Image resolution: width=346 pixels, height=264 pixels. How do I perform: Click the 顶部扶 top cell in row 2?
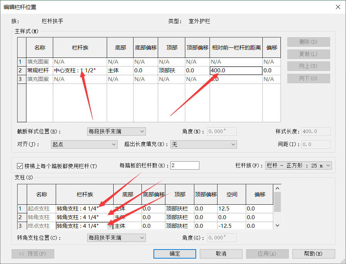(171, 71)
